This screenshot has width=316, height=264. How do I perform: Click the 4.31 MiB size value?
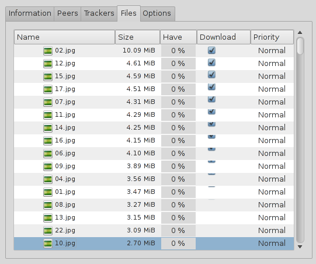tap(141, 102)
